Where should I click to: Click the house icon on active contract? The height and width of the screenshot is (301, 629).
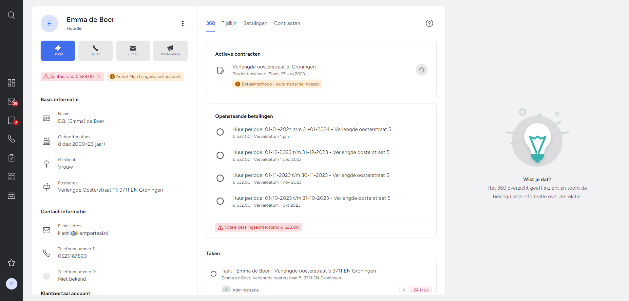click(422, 70)
